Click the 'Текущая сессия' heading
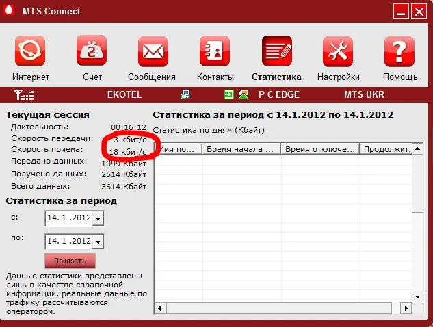433x327 pixels. (x=48, y=115)
